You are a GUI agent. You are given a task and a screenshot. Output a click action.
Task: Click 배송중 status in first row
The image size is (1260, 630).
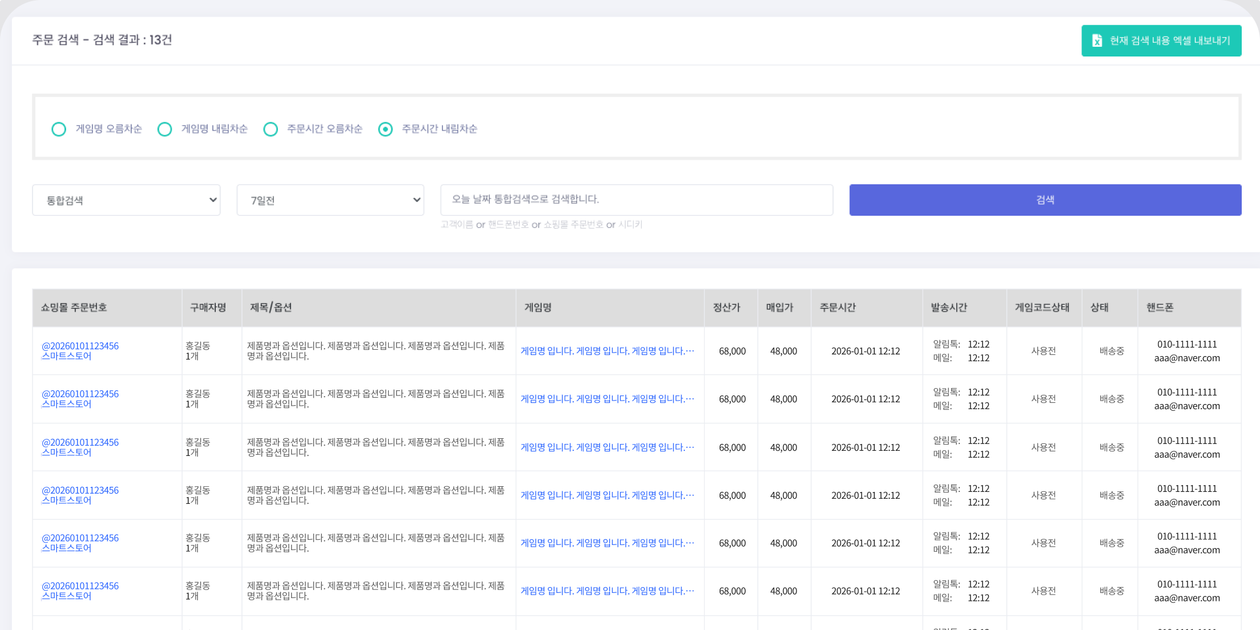click(x=1112, y=351)
